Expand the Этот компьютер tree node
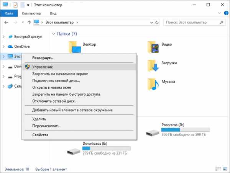Viewport: 230px width, 173px height. pos(4,56)
